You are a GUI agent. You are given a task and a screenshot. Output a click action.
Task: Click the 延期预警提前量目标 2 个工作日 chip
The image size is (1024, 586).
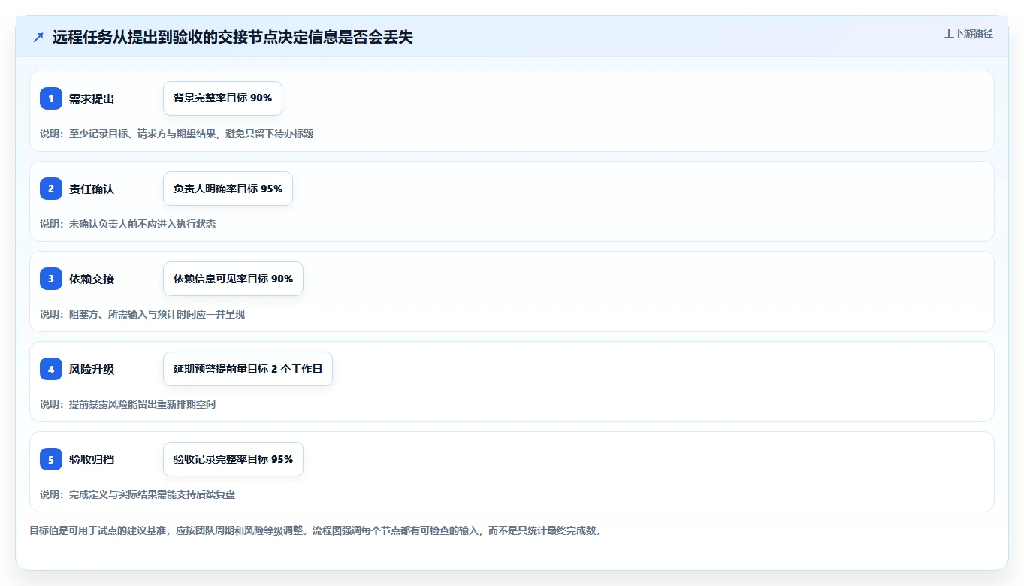point(248,369)
